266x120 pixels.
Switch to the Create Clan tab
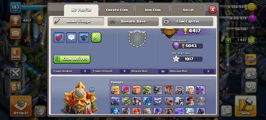point(117,10)
